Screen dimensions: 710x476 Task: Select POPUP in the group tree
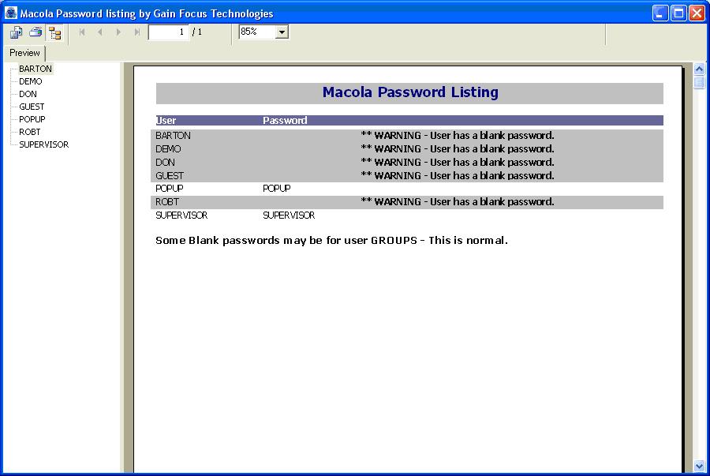pos(32,119)
